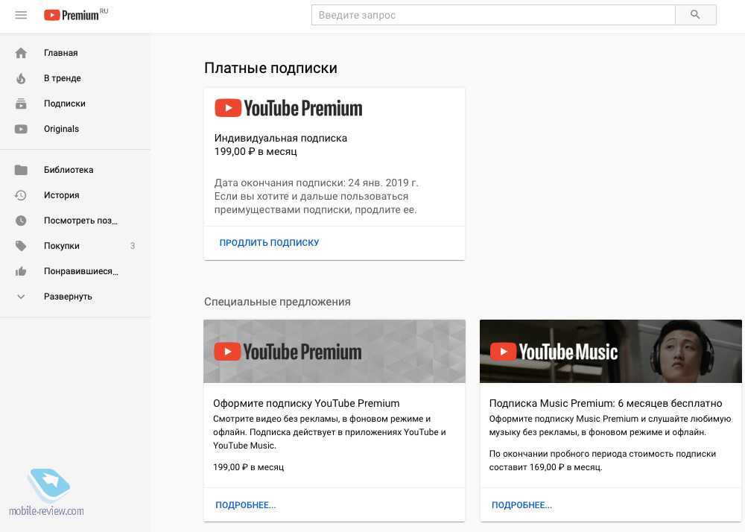Select Originals in the sidebar
This screenshot has height=532, width=745.
point(61,129)
